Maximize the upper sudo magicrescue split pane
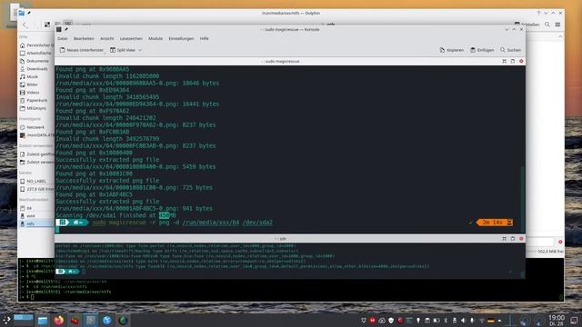This screenshot has width=582, height=327. 504,61
